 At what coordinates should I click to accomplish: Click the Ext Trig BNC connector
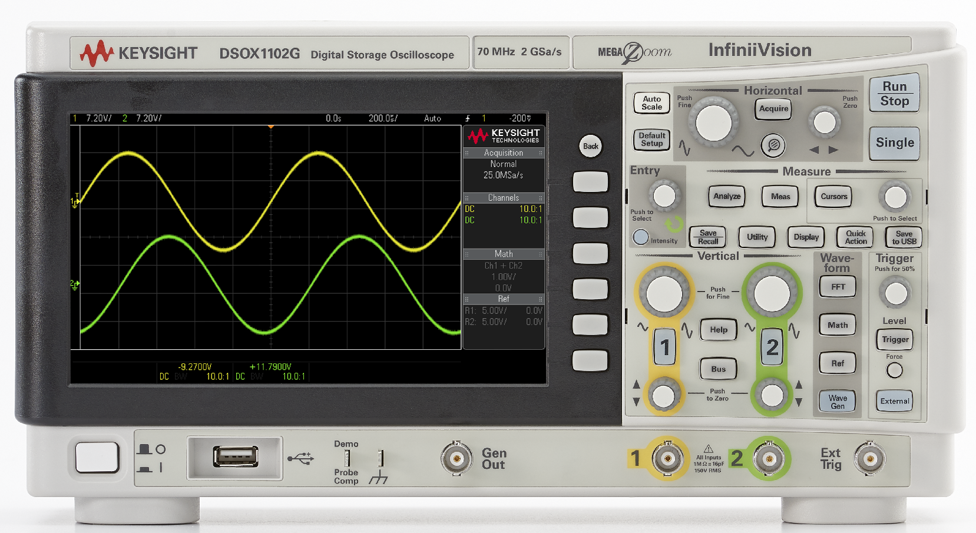(870, 458)
